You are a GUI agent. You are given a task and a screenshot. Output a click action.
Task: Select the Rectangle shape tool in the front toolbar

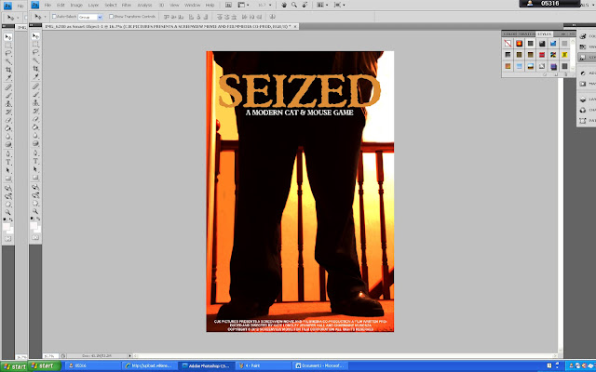35,178
